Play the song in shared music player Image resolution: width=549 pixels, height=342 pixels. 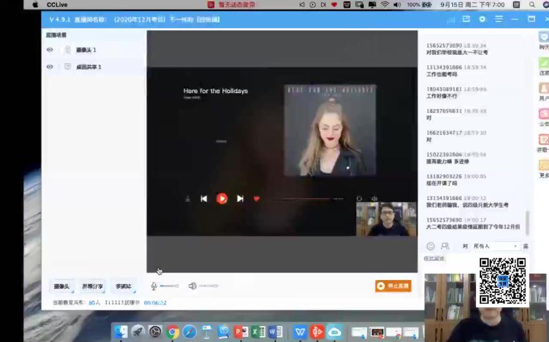click(222, 199)
